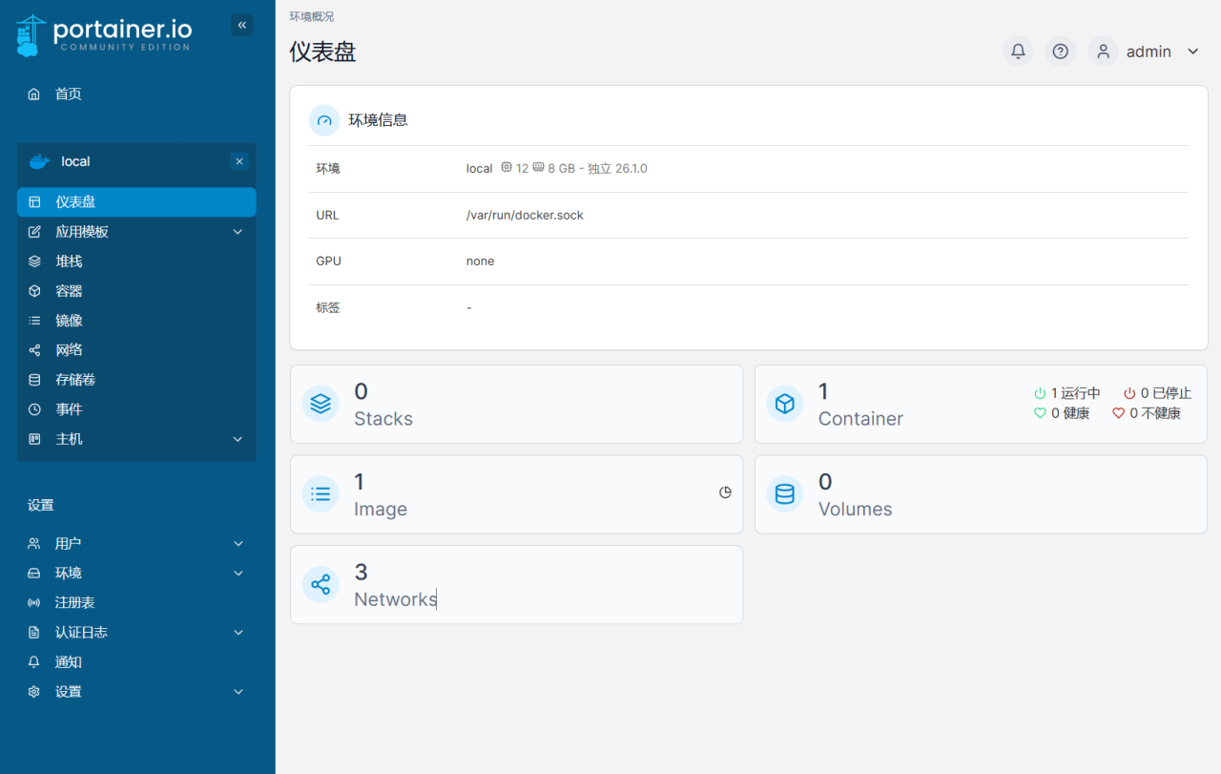Collapse the sidebar with the « button

click(241, 25)
